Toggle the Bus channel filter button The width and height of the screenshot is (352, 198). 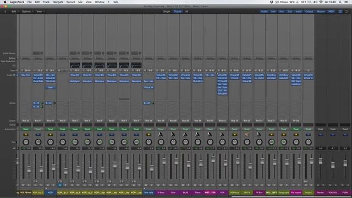click(290, 12)
